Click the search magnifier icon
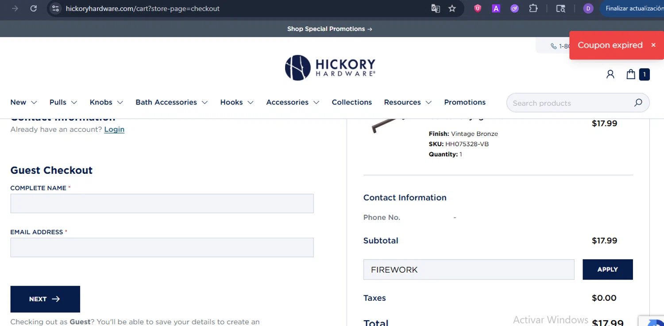Image resolution: width=664 pixels, height=326 pixels. point(638,103)
